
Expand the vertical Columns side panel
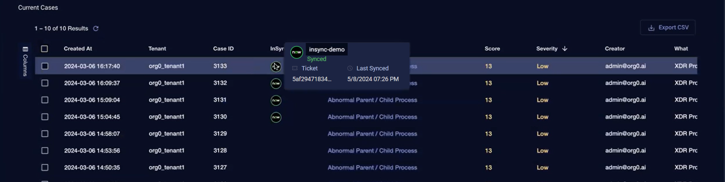[x=25, y=65]
